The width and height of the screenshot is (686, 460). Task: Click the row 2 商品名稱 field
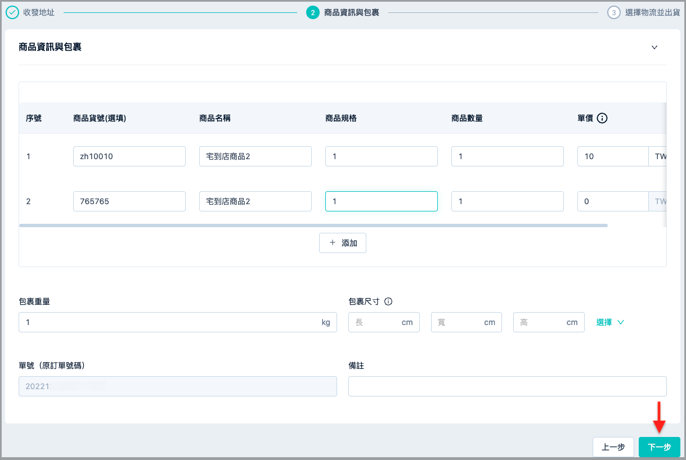tap(255, 201)
